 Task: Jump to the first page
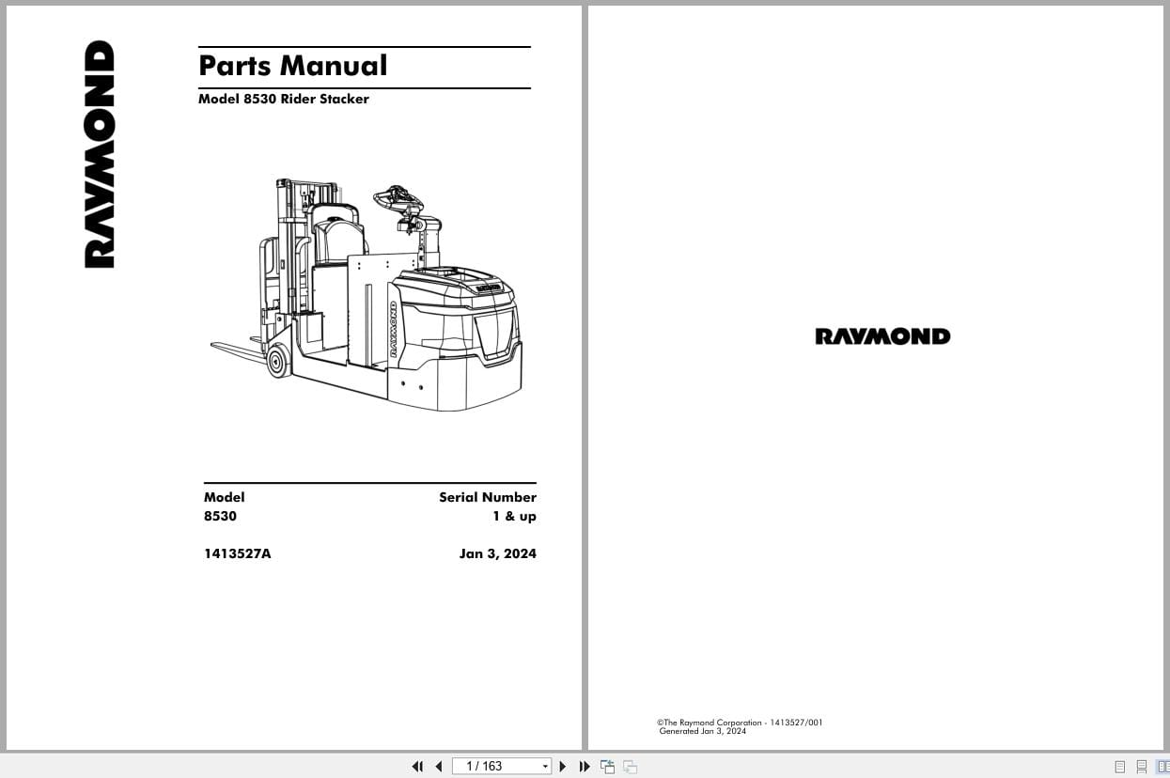point(418,767)
